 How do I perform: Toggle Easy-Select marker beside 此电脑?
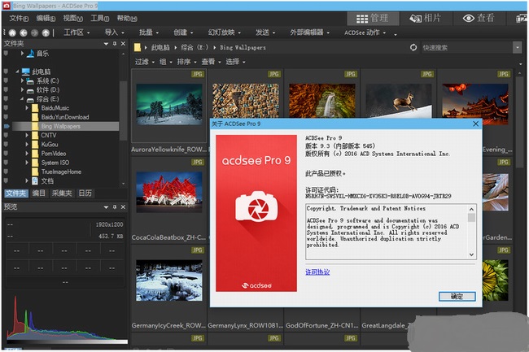click(x=7, y=72)
